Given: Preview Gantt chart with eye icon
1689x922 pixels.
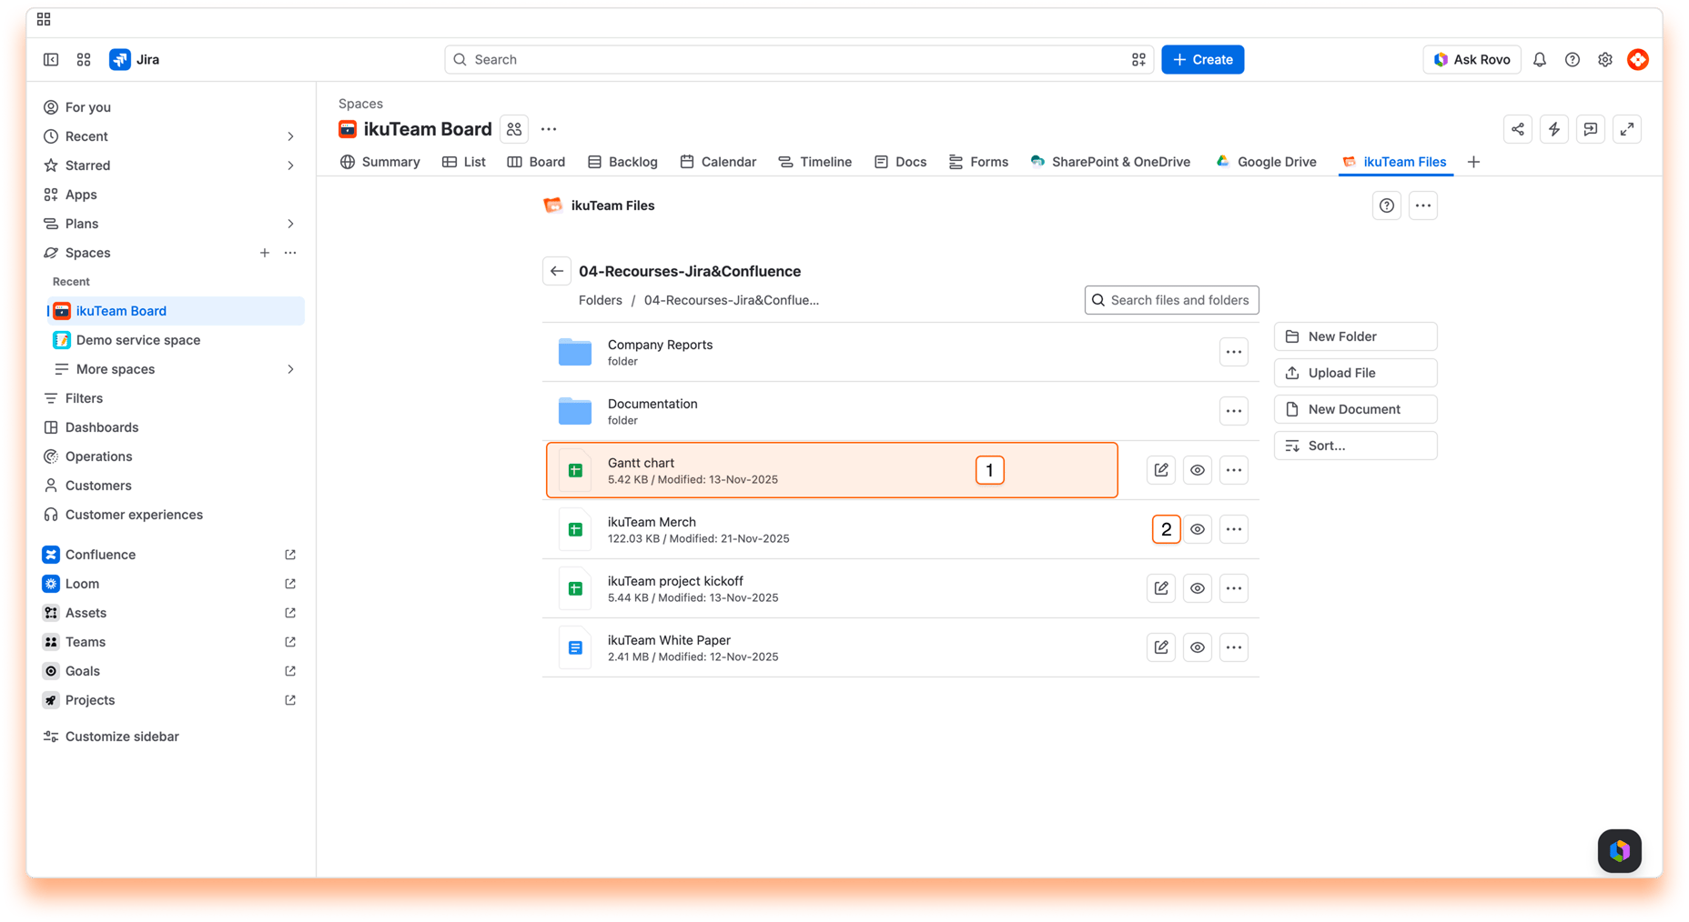Looking at the screenshot, I should [1198, 470].
